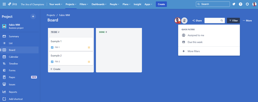Click the Add shortcut link

16,99
